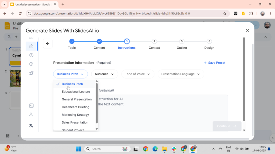Jump to step 6 Design
Screen dimensions: 275x154
209,41
